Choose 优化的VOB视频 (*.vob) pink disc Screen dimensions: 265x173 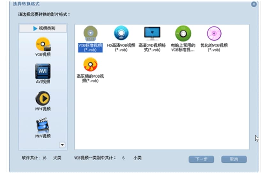tap(214, 33)
